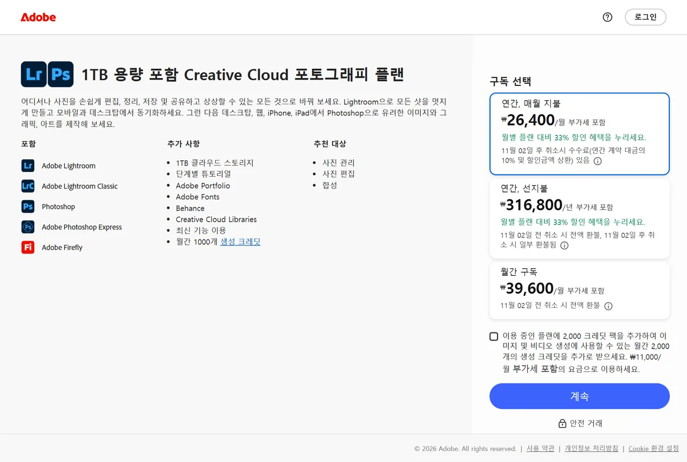Open info icon beside 전액 환불 in 월간 구독
The image size is (687, 462).
pos(609,306)
